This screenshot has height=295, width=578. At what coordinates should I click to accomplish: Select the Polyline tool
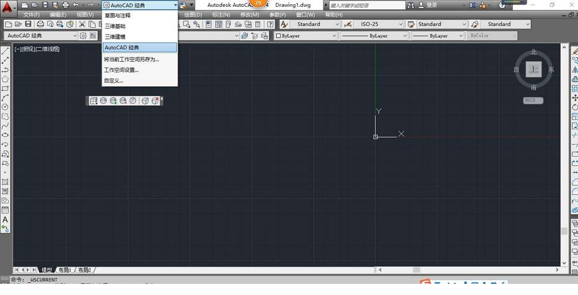[x=5, y=69]
